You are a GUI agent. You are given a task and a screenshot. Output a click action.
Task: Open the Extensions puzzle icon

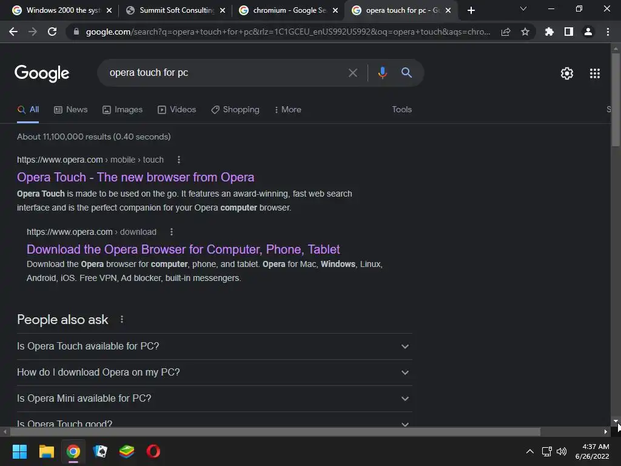click(x=549, y=32)
